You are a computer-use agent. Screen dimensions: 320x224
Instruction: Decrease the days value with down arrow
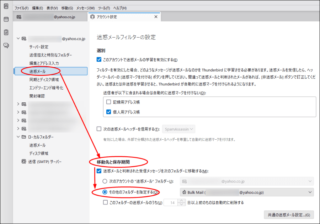(x=181, y=205)
